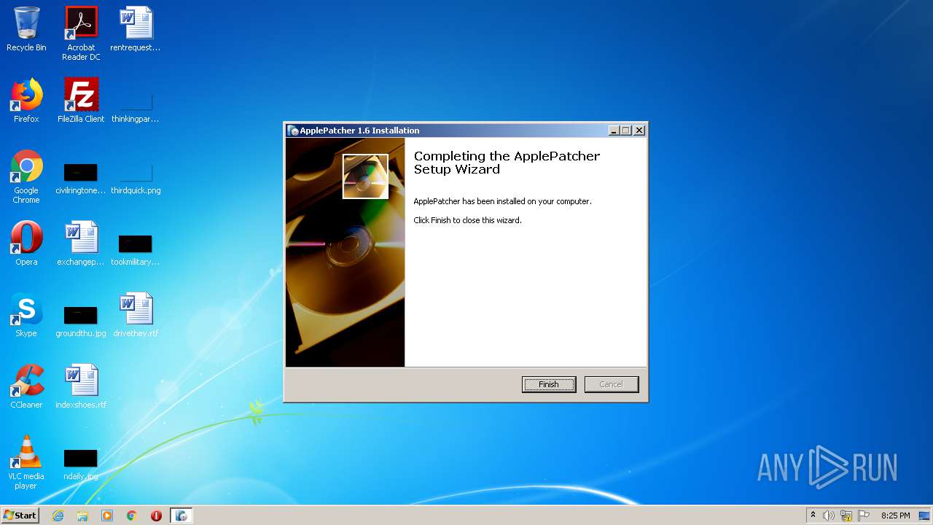Open the Start menu
Screen dimensions: 933x525
(20, 516)
